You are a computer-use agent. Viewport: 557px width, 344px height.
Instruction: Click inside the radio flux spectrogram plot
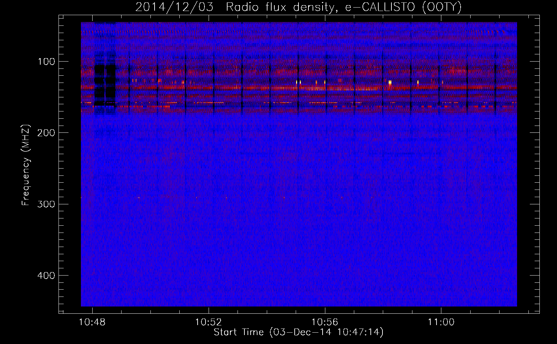coord(299,164)
